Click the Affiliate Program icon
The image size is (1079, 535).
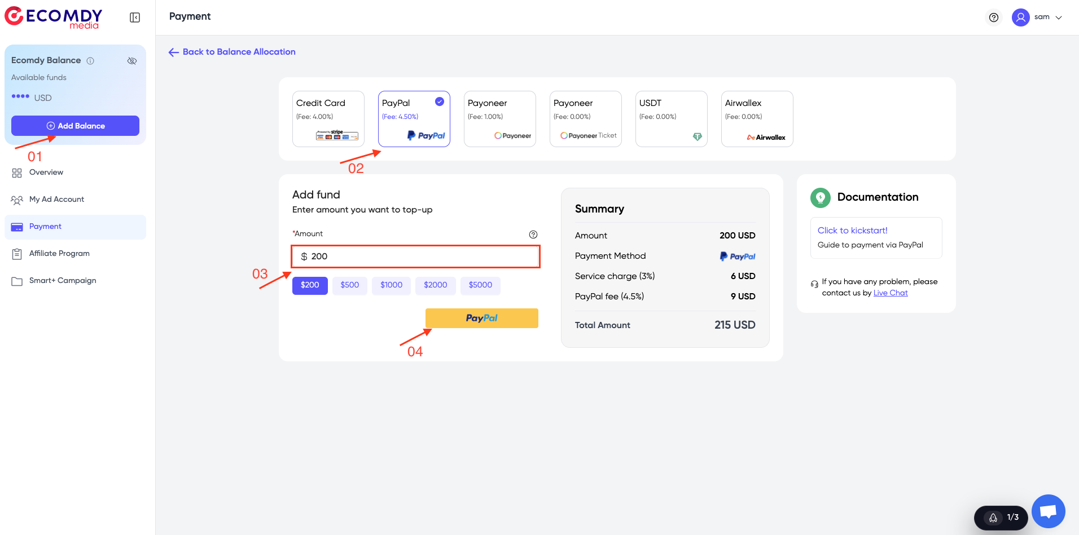coord(17,254)
